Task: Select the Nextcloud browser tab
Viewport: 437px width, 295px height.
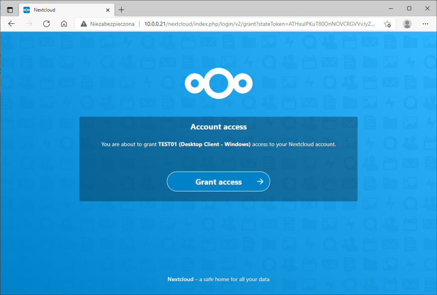Action: pos(67,10)
